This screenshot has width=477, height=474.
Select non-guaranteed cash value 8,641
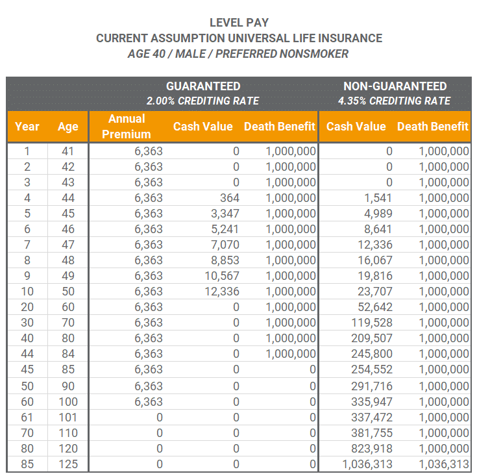(378, 229)
